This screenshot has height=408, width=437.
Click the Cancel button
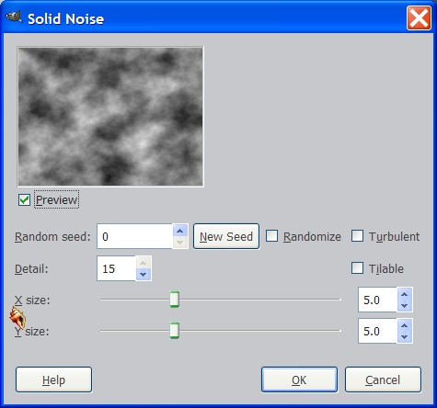point(383,380)
